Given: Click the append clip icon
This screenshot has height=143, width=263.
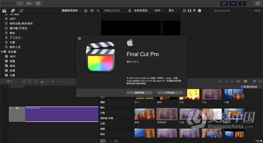Looking at the screenshot, I should click(x=36, y=81).
